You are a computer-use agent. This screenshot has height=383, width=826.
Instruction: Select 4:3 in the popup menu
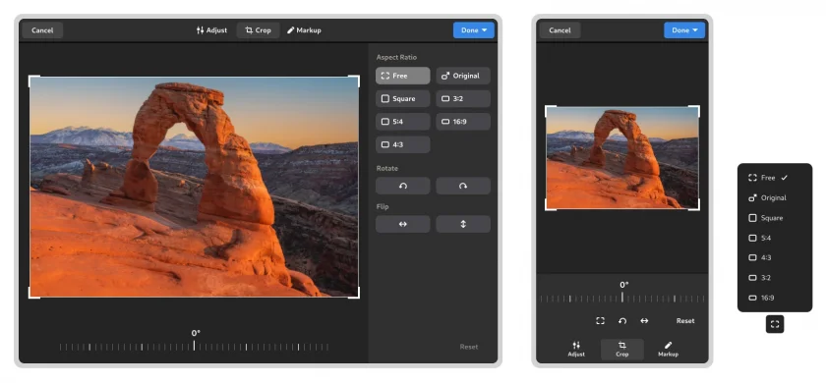(775, 257)
